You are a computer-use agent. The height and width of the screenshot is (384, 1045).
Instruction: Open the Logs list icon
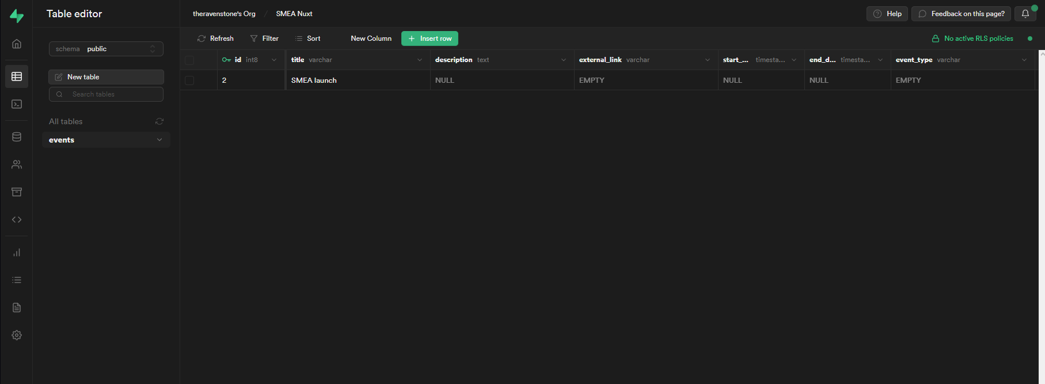[17, 280]
